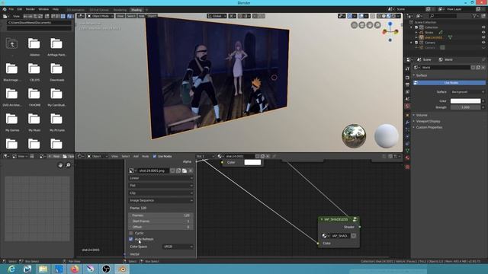Viewport: 488px width, 274px height.
Task: Open the Flat projection dropdown
Action: [161, 186]
